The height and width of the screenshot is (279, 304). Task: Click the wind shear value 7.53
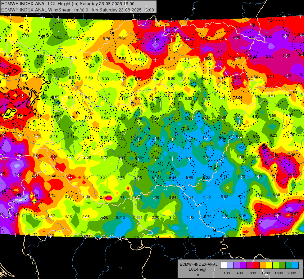(x=88, y=137)
